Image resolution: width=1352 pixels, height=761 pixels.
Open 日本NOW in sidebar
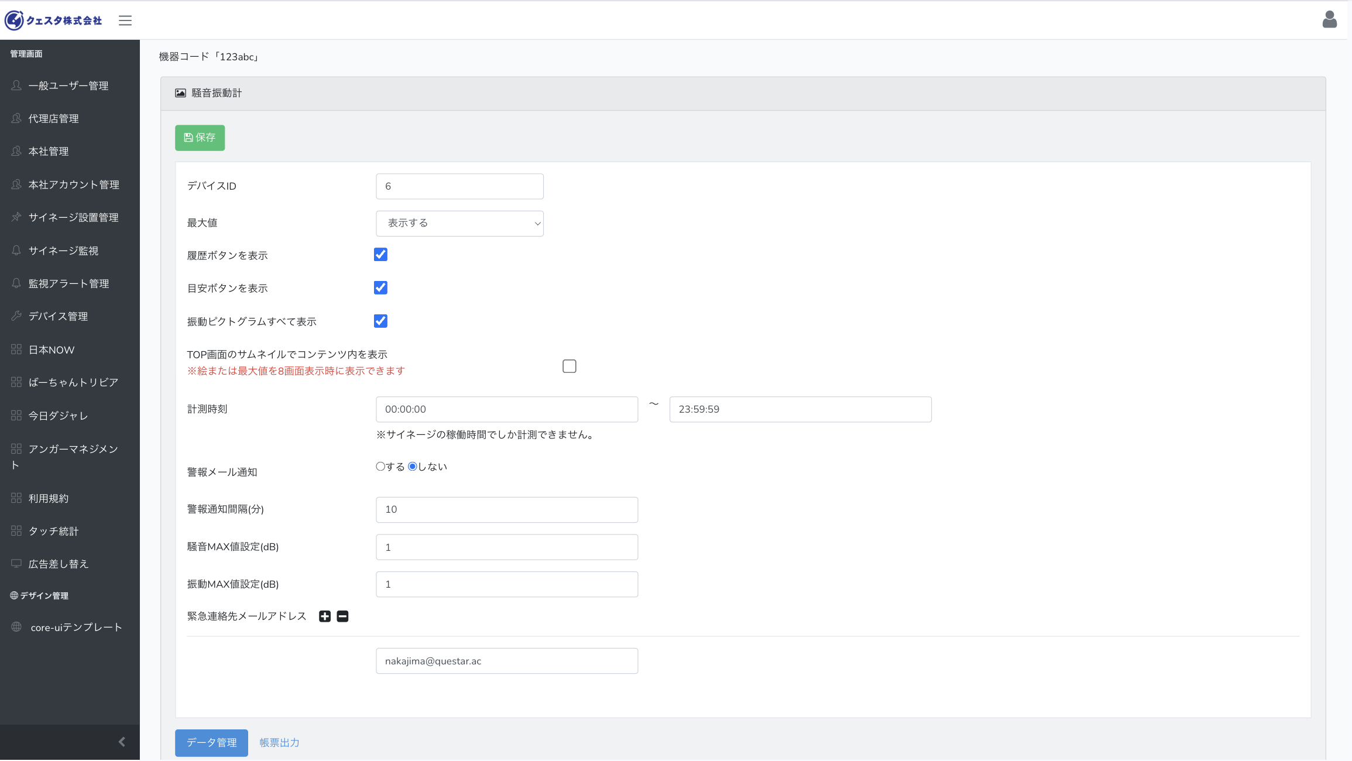pyautogui.click(x=70, y=349)
